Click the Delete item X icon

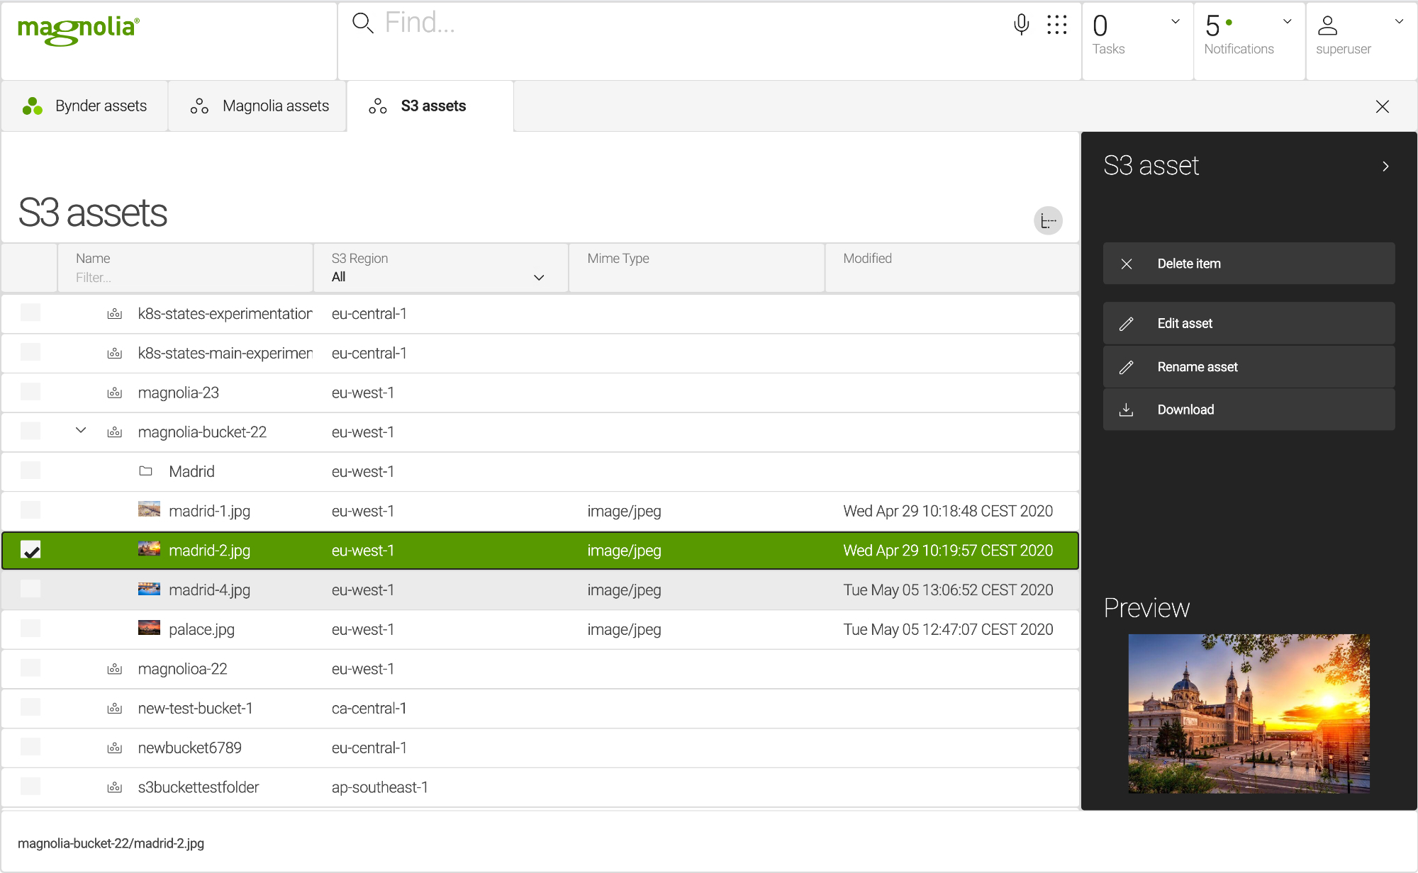1126,264
